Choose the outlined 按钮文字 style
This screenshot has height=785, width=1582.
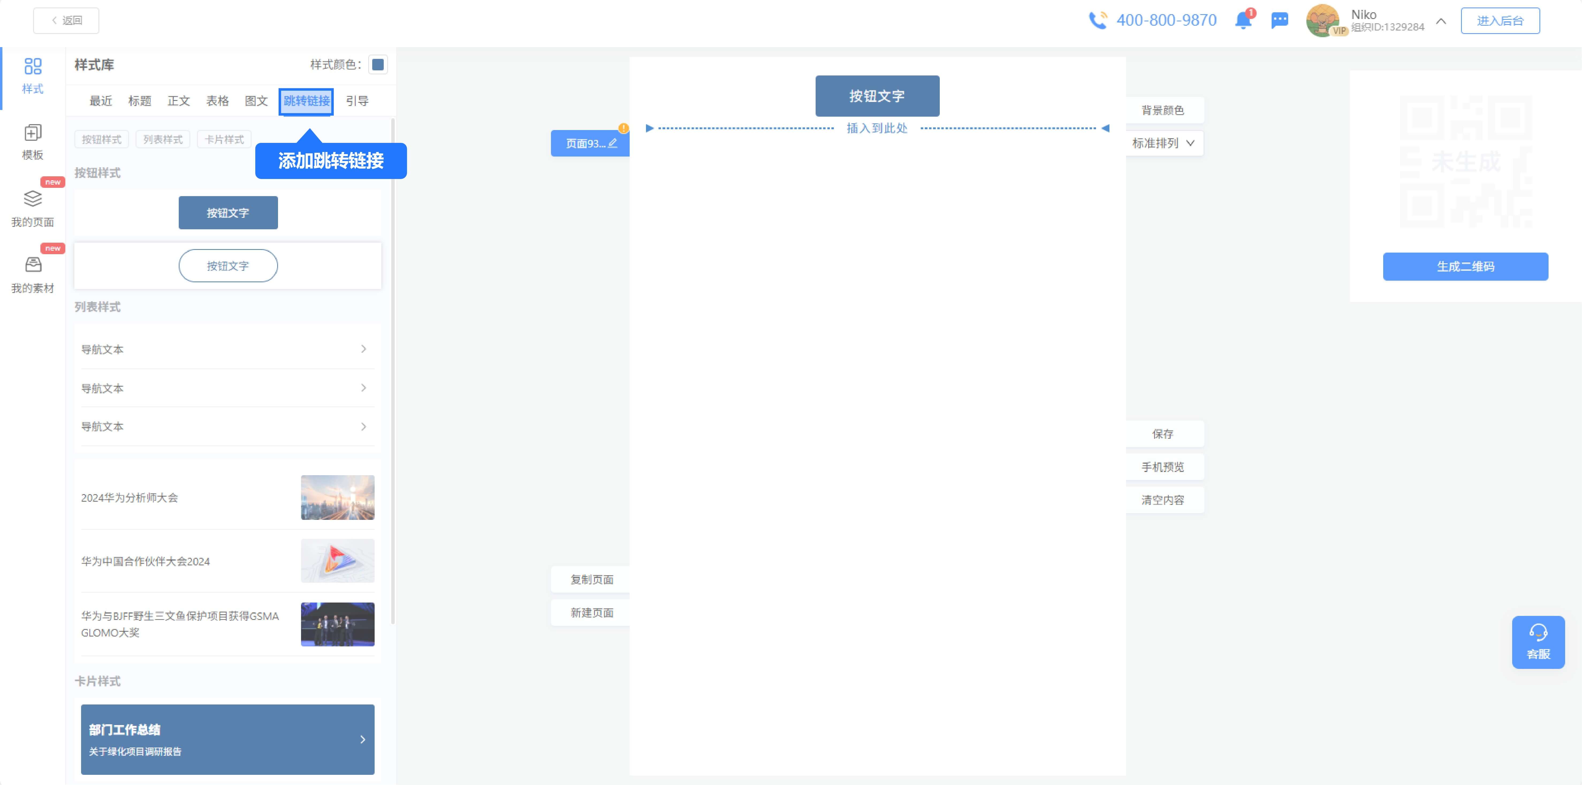coord(228,266)
